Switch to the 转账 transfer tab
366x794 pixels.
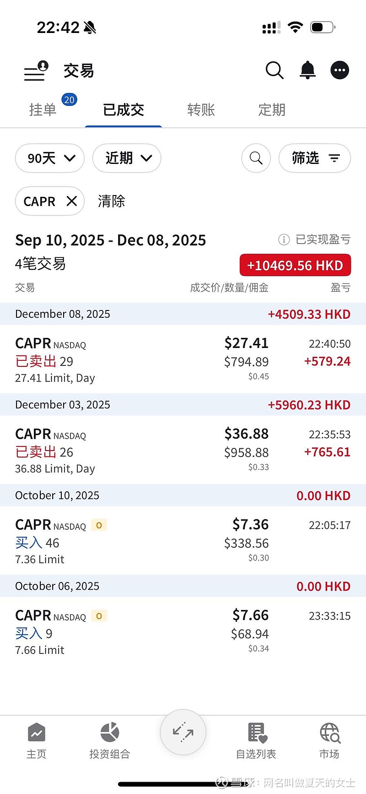click(x=201, y=110)
